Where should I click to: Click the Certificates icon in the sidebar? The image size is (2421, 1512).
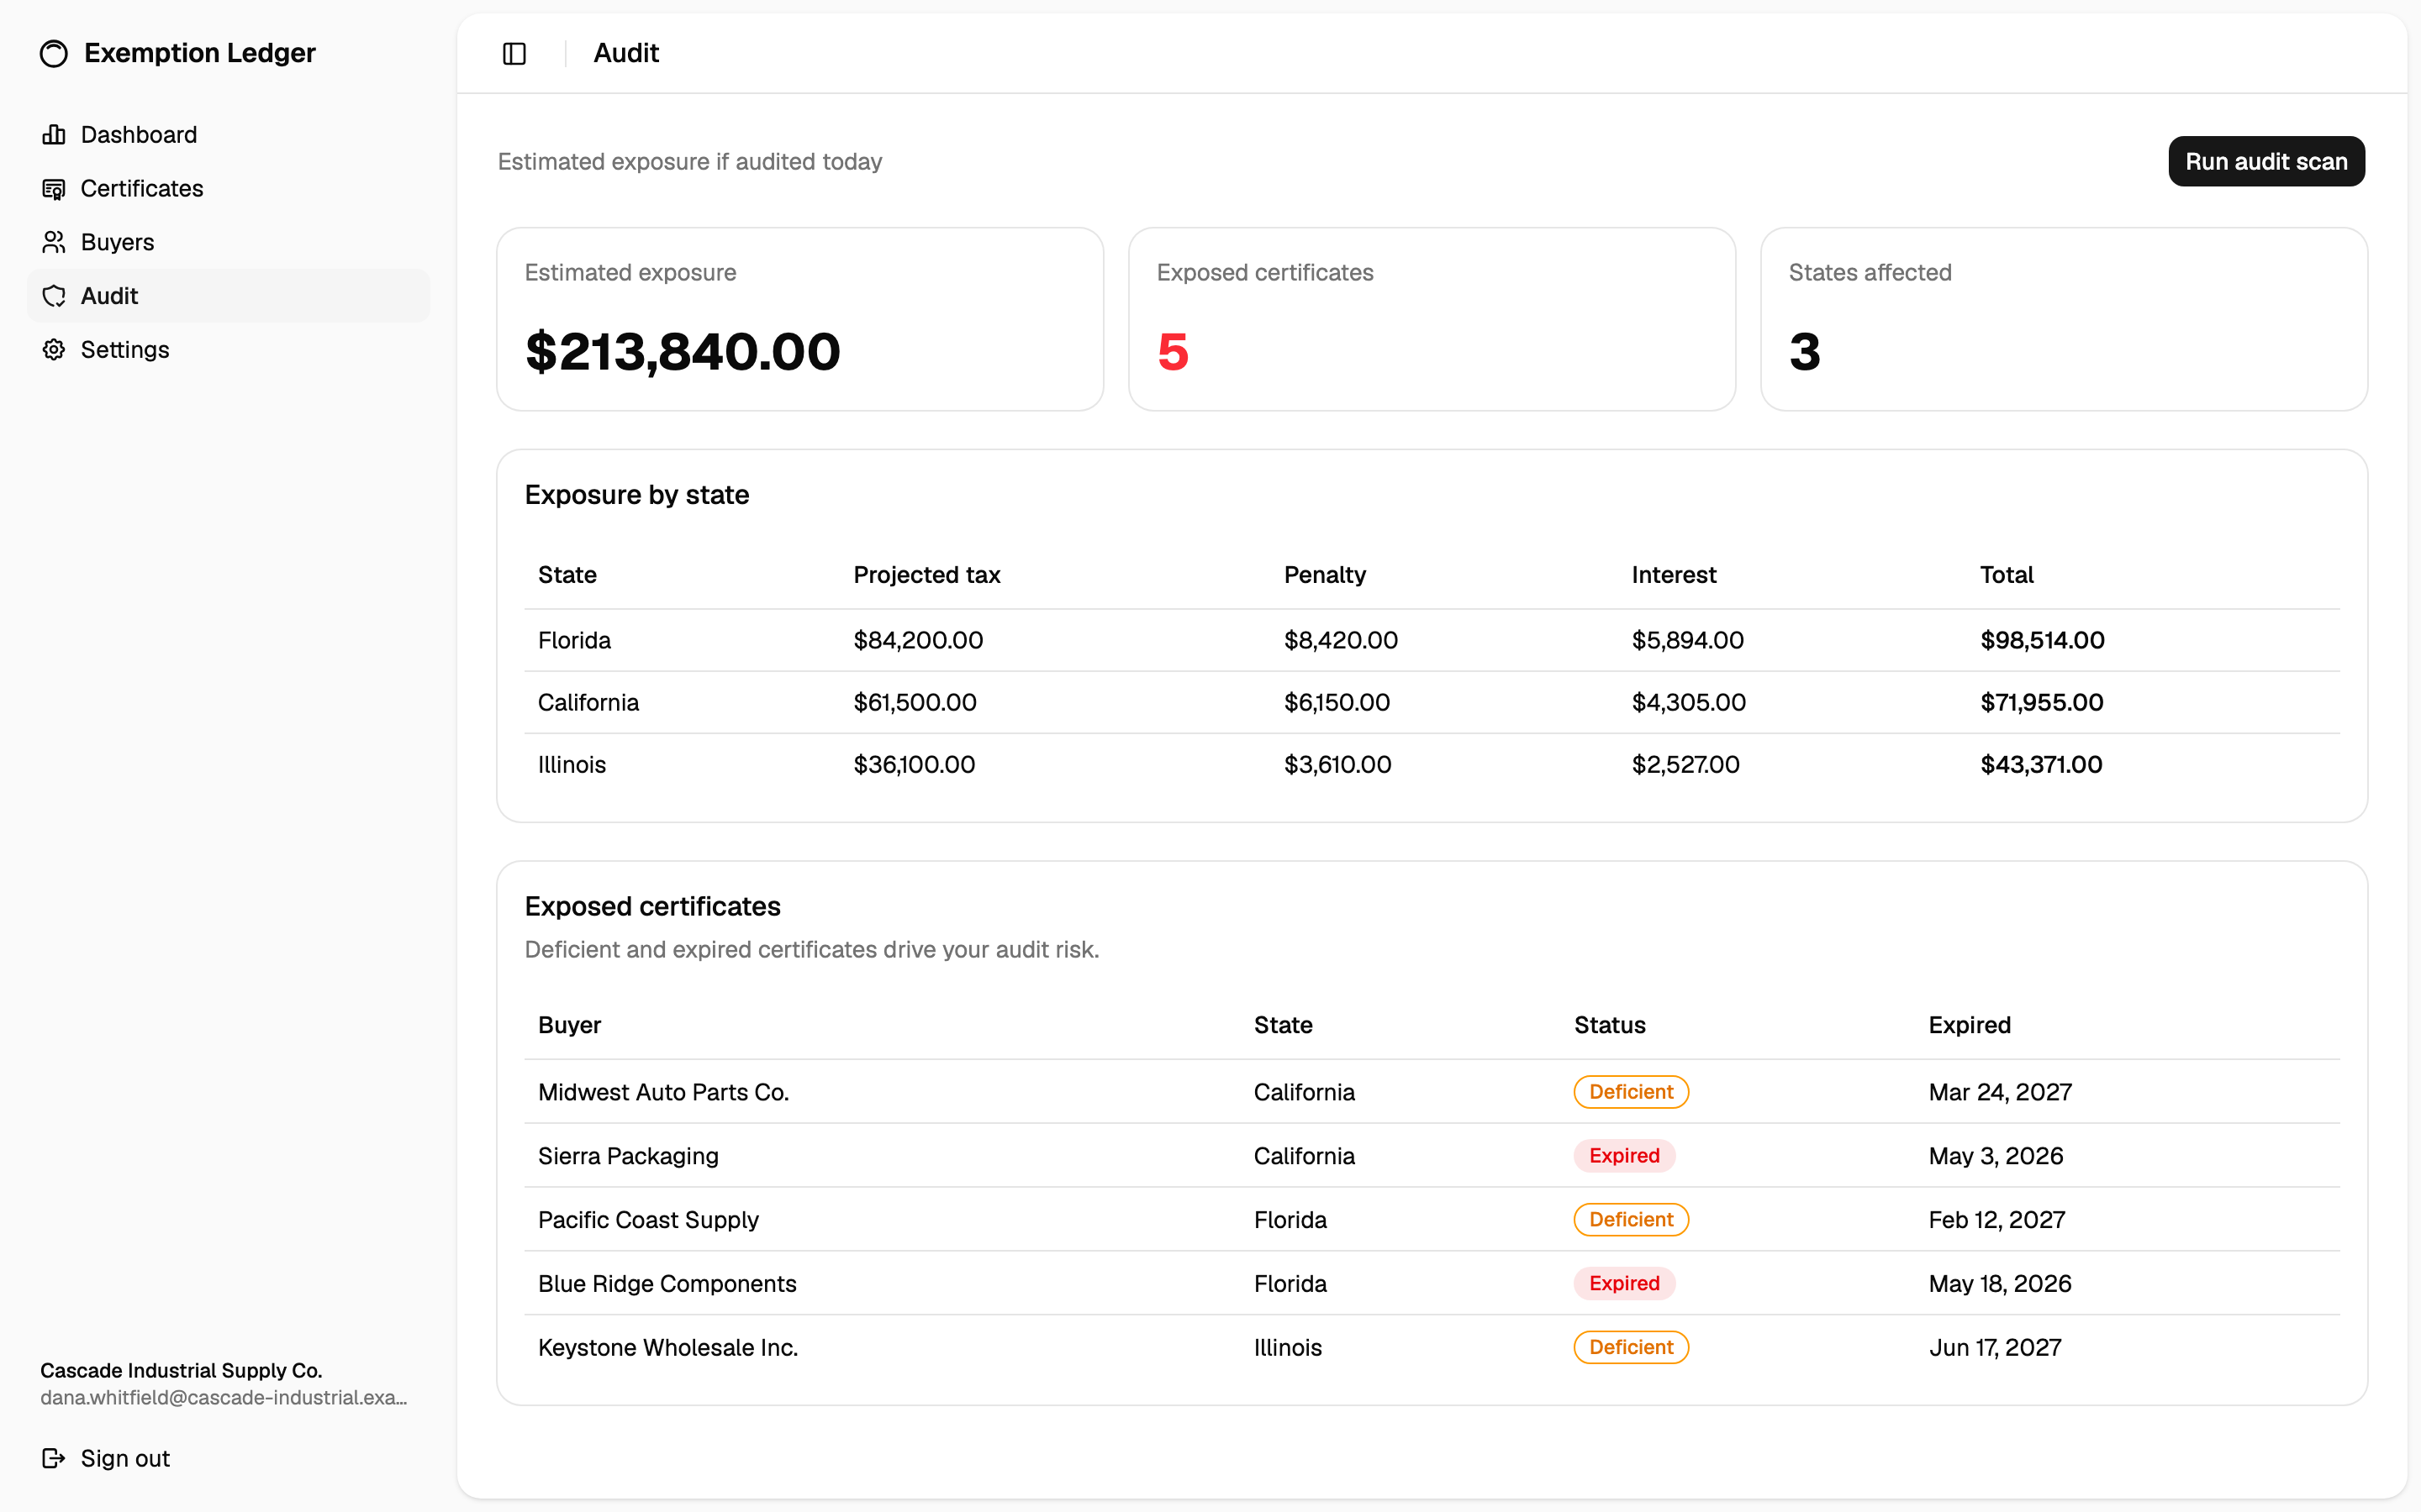tap(54, 189)
